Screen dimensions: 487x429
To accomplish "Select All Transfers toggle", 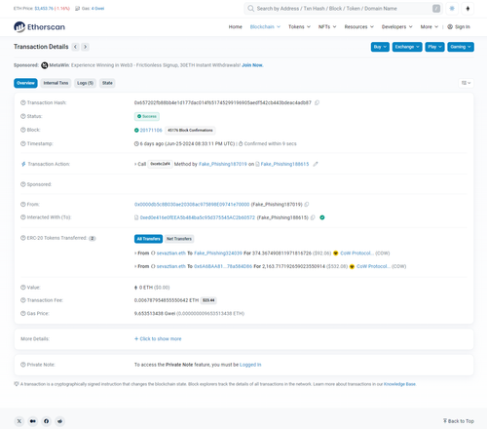I will tap(148, 239).
